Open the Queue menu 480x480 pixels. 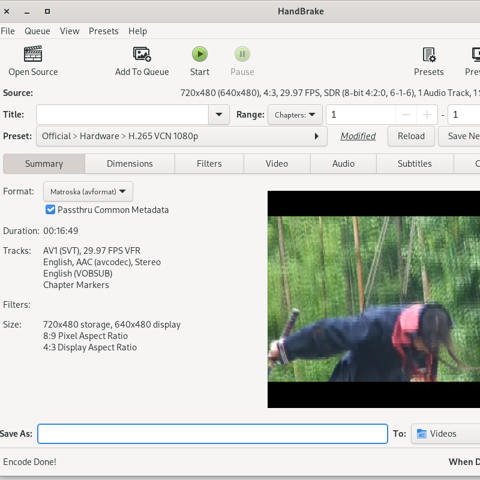(37, 31)
